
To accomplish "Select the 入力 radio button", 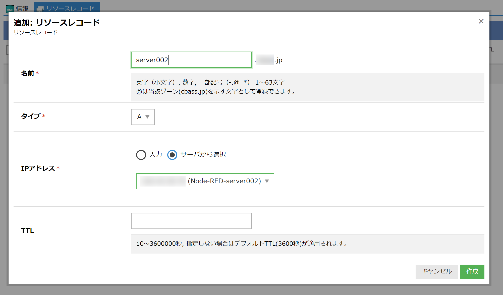I will point(141,155).
